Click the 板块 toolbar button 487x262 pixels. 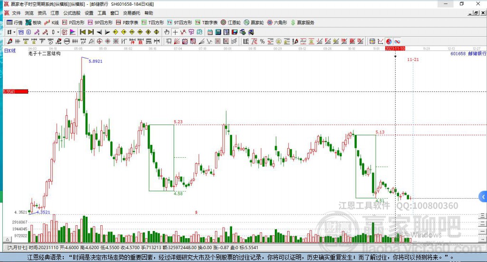(x=34, y=22)
